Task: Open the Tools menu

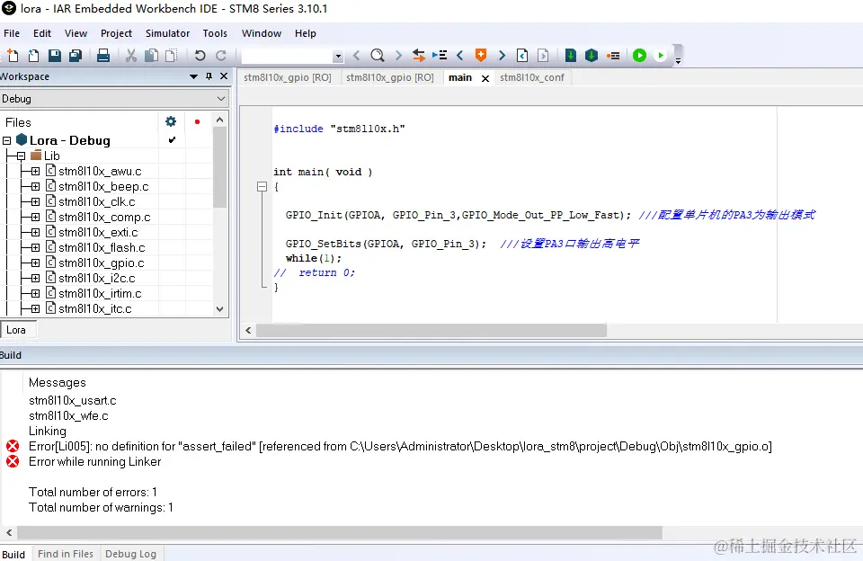Action: coord(215,33)
